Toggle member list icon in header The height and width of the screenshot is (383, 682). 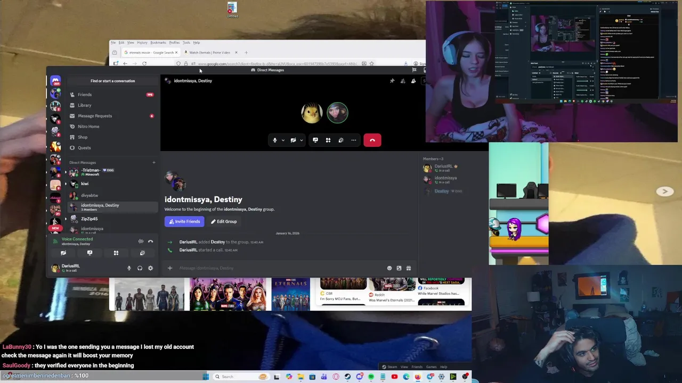click(413, 81)
